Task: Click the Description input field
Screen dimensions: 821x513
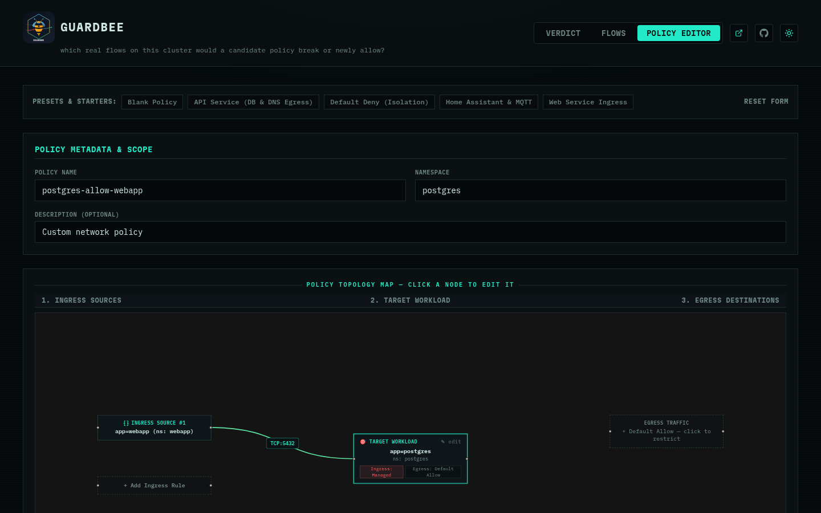Action: 410,232
